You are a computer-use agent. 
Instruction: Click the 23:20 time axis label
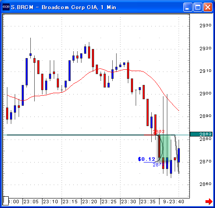90,201
